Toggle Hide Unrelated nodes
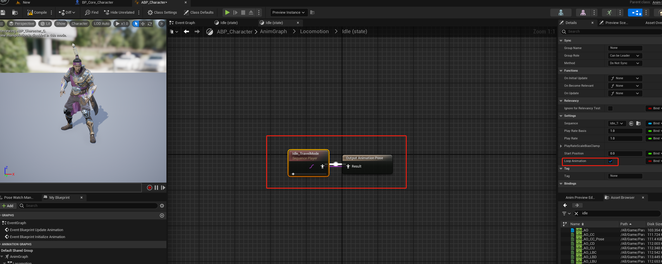 119,13
